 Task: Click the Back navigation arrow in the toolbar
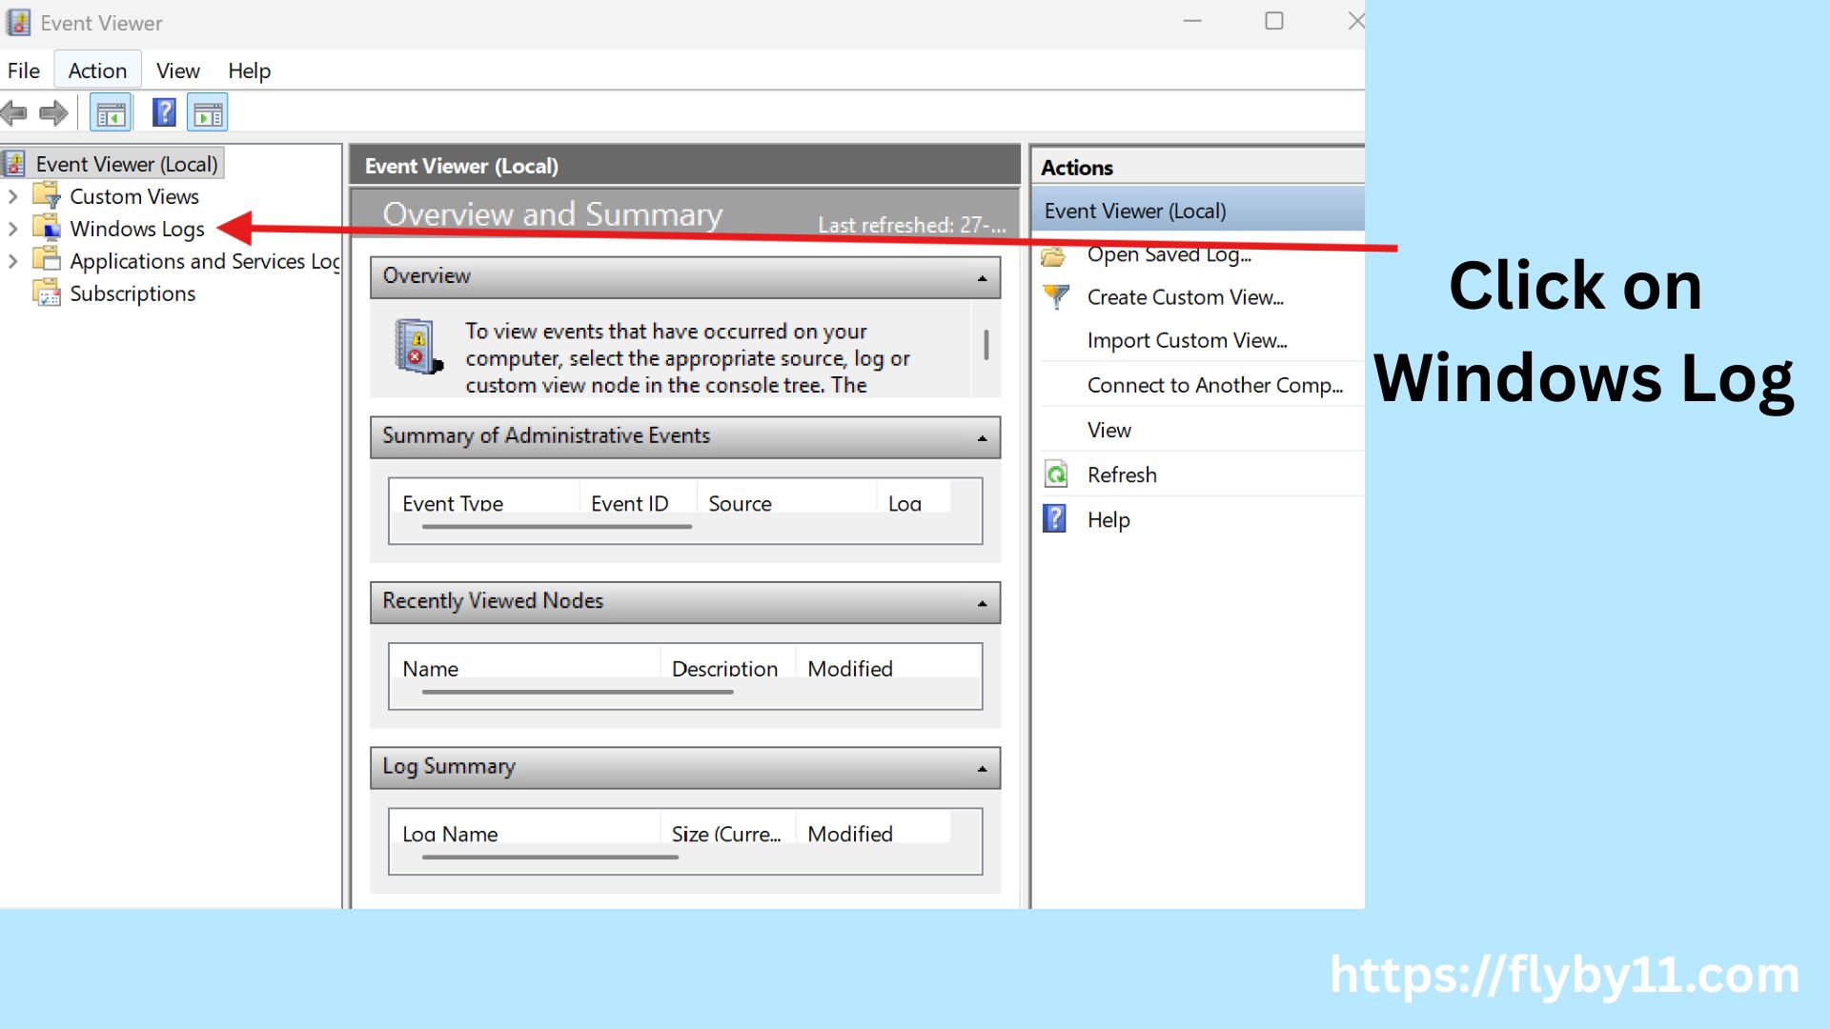click(14, 112)
